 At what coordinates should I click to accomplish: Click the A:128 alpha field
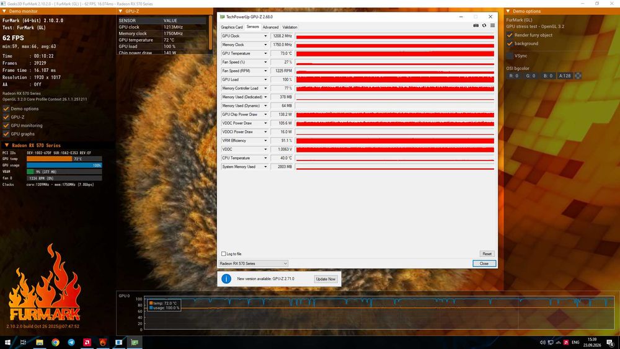point(565,76)
